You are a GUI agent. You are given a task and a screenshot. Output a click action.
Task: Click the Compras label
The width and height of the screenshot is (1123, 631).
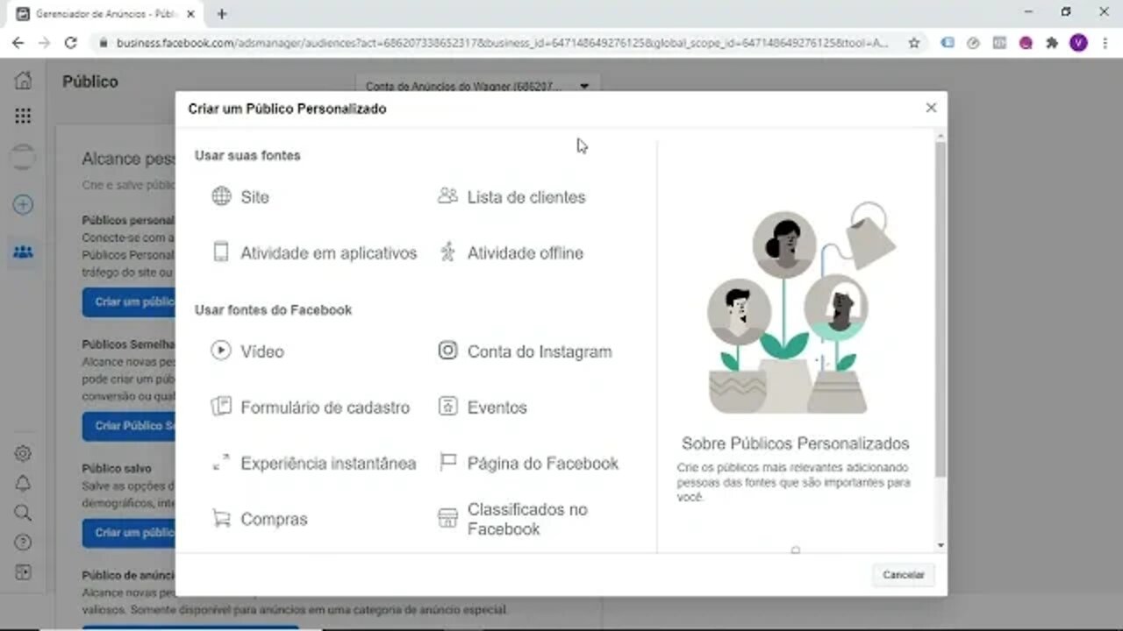coord(274,519)
